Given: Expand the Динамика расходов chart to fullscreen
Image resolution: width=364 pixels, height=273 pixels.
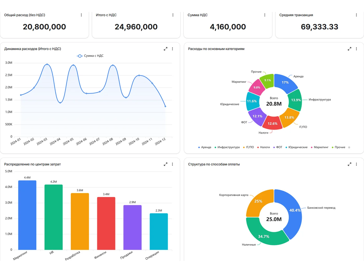Looking at the screenshot, I should pyautogui.click(x=166, y=49).
